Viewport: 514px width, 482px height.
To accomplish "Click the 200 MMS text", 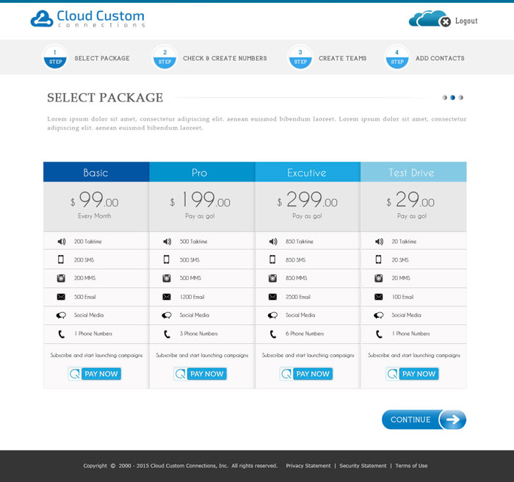I will coord(84,278).
